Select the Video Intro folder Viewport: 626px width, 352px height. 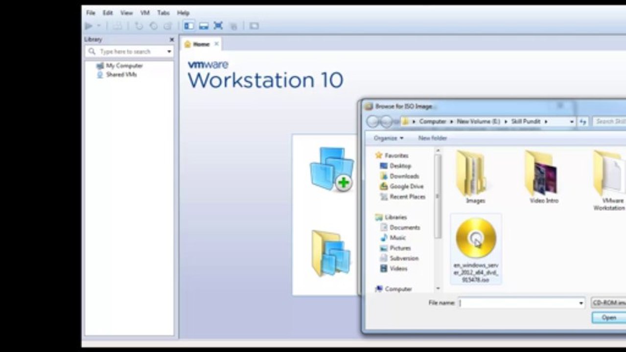point(544,177)
